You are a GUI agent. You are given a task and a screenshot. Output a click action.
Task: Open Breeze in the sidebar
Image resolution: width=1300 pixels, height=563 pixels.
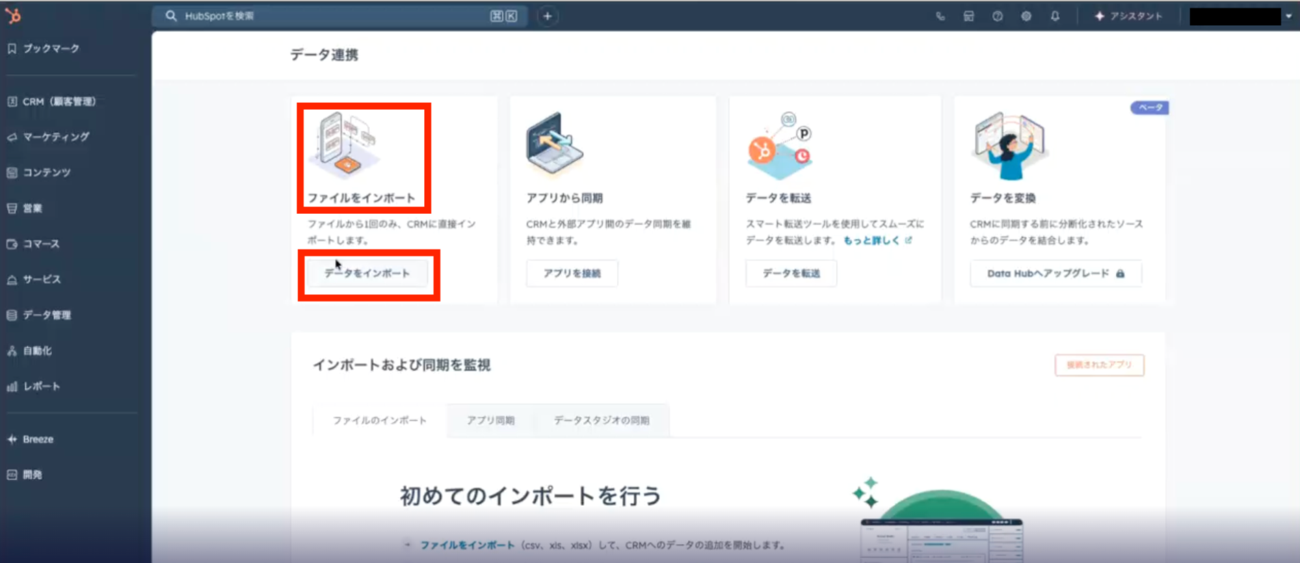click(38, 439)
